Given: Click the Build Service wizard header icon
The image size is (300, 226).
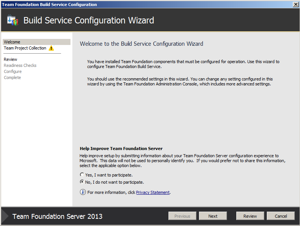Looking at the screenshot, I should (13, 20).
